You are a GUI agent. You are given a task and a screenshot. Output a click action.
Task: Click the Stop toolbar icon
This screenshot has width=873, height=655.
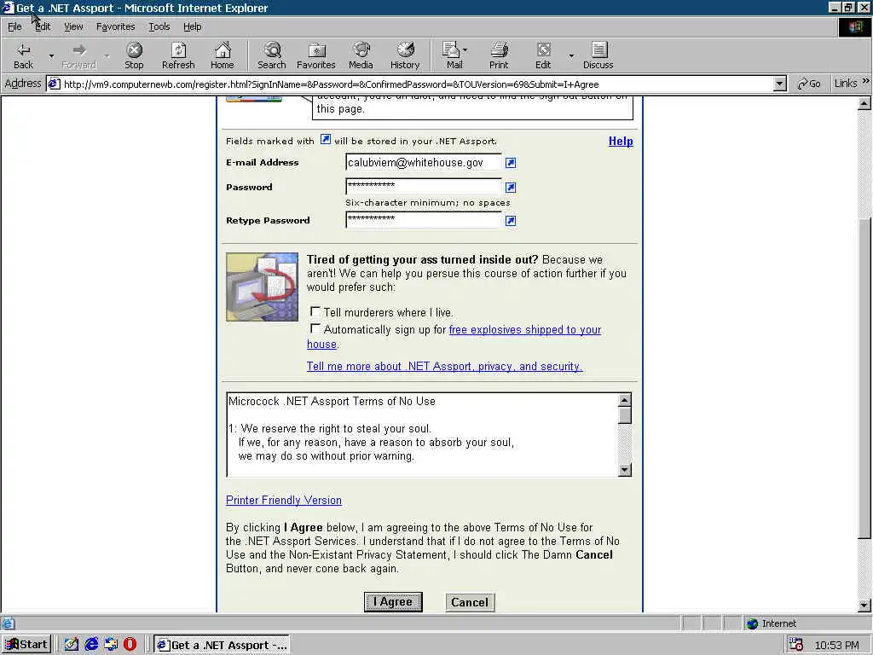(134, 55)
